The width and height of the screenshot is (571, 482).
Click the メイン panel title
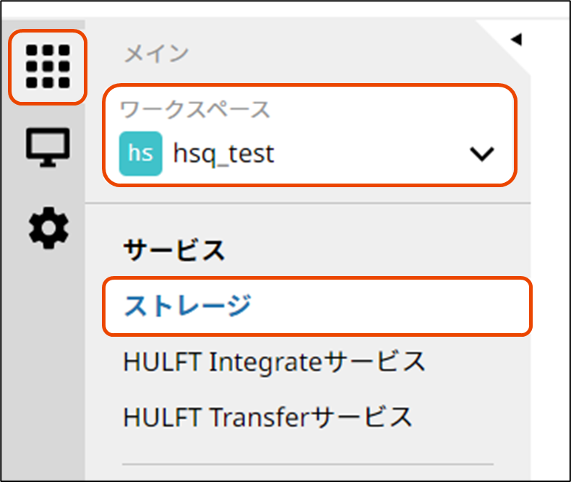[156, 53]
